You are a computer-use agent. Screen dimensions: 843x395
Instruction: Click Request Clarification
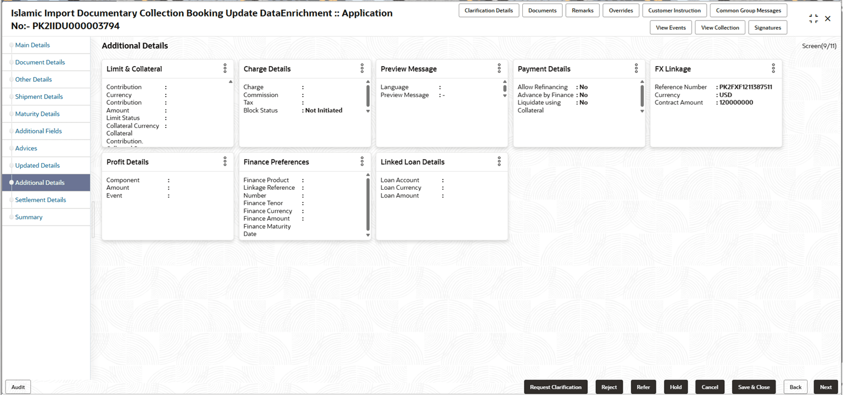point(555,387)
